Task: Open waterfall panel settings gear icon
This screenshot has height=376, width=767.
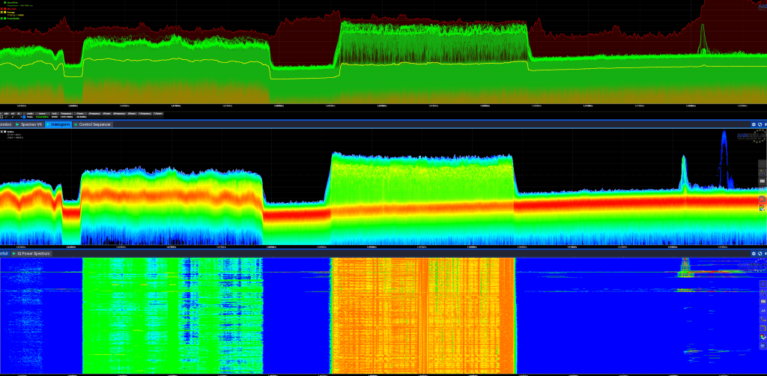Action: coord(754,254)
